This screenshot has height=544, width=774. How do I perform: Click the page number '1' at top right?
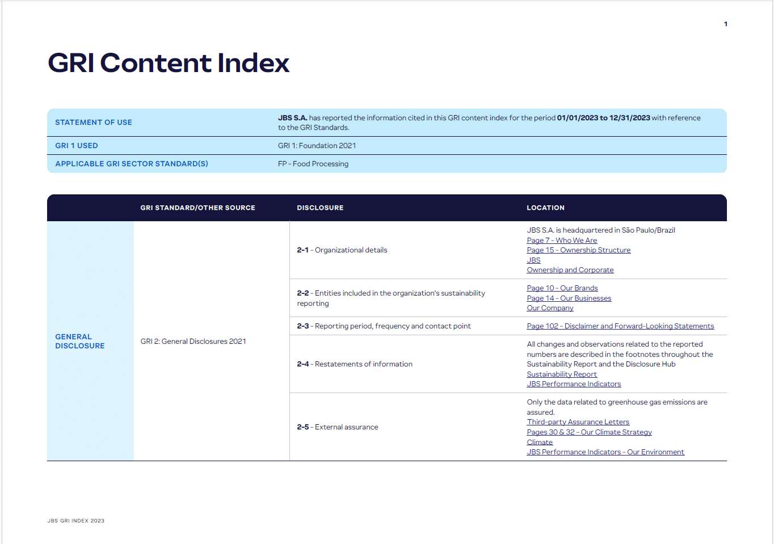pyautogui.click(x=726, y=24)
